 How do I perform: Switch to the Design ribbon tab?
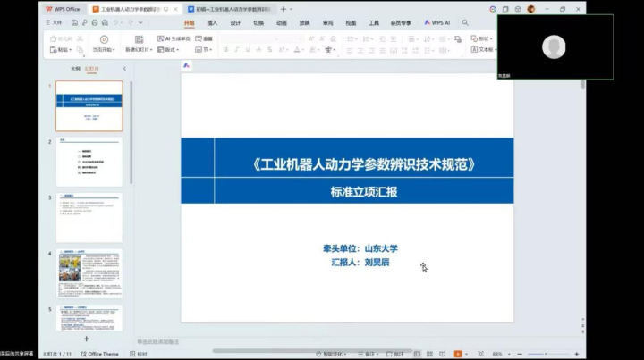235,23
